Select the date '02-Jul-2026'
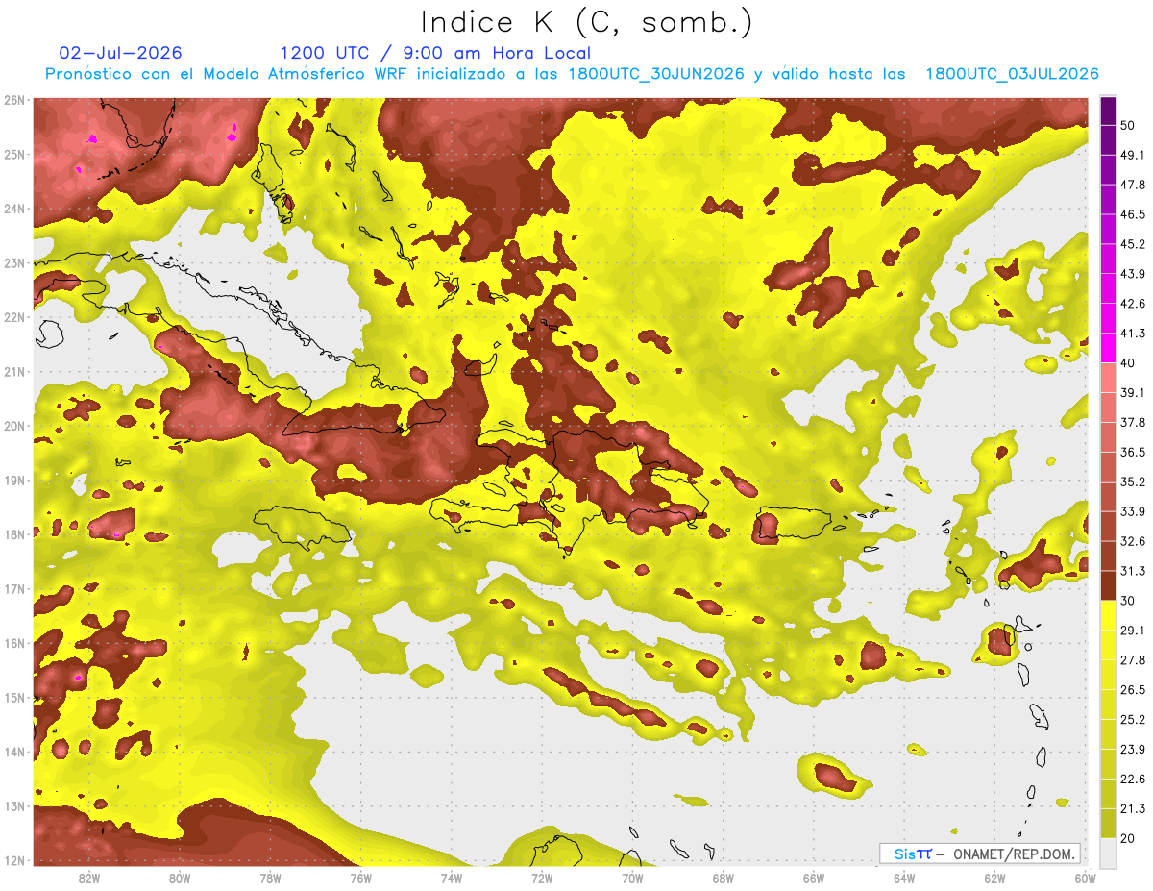Screen dimensions: 1153x891 (120, 53)
